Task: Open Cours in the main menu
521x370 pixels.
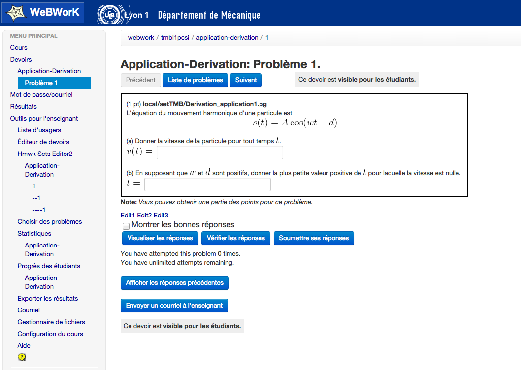Action: tap(19, 48)
